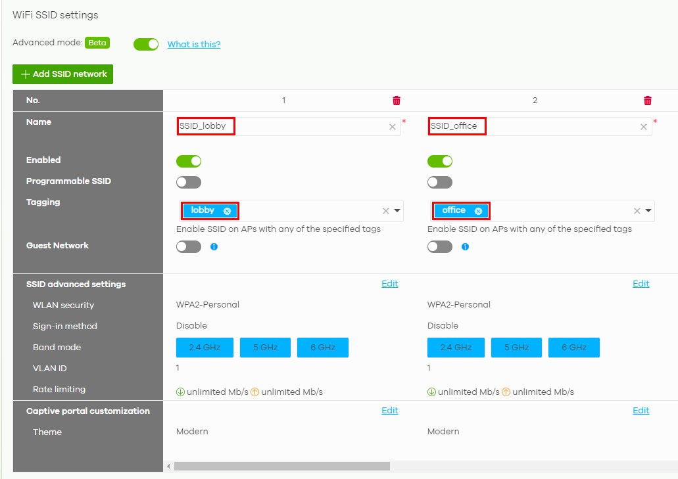
Task: Toggle Advanced mode switch off
Action: pos(146,44)
